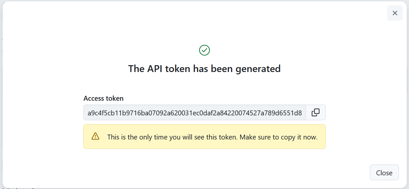Click the 'Access token' label
Image resolution: width=409 pixels, height=189 pixels.
click(104, 98)
